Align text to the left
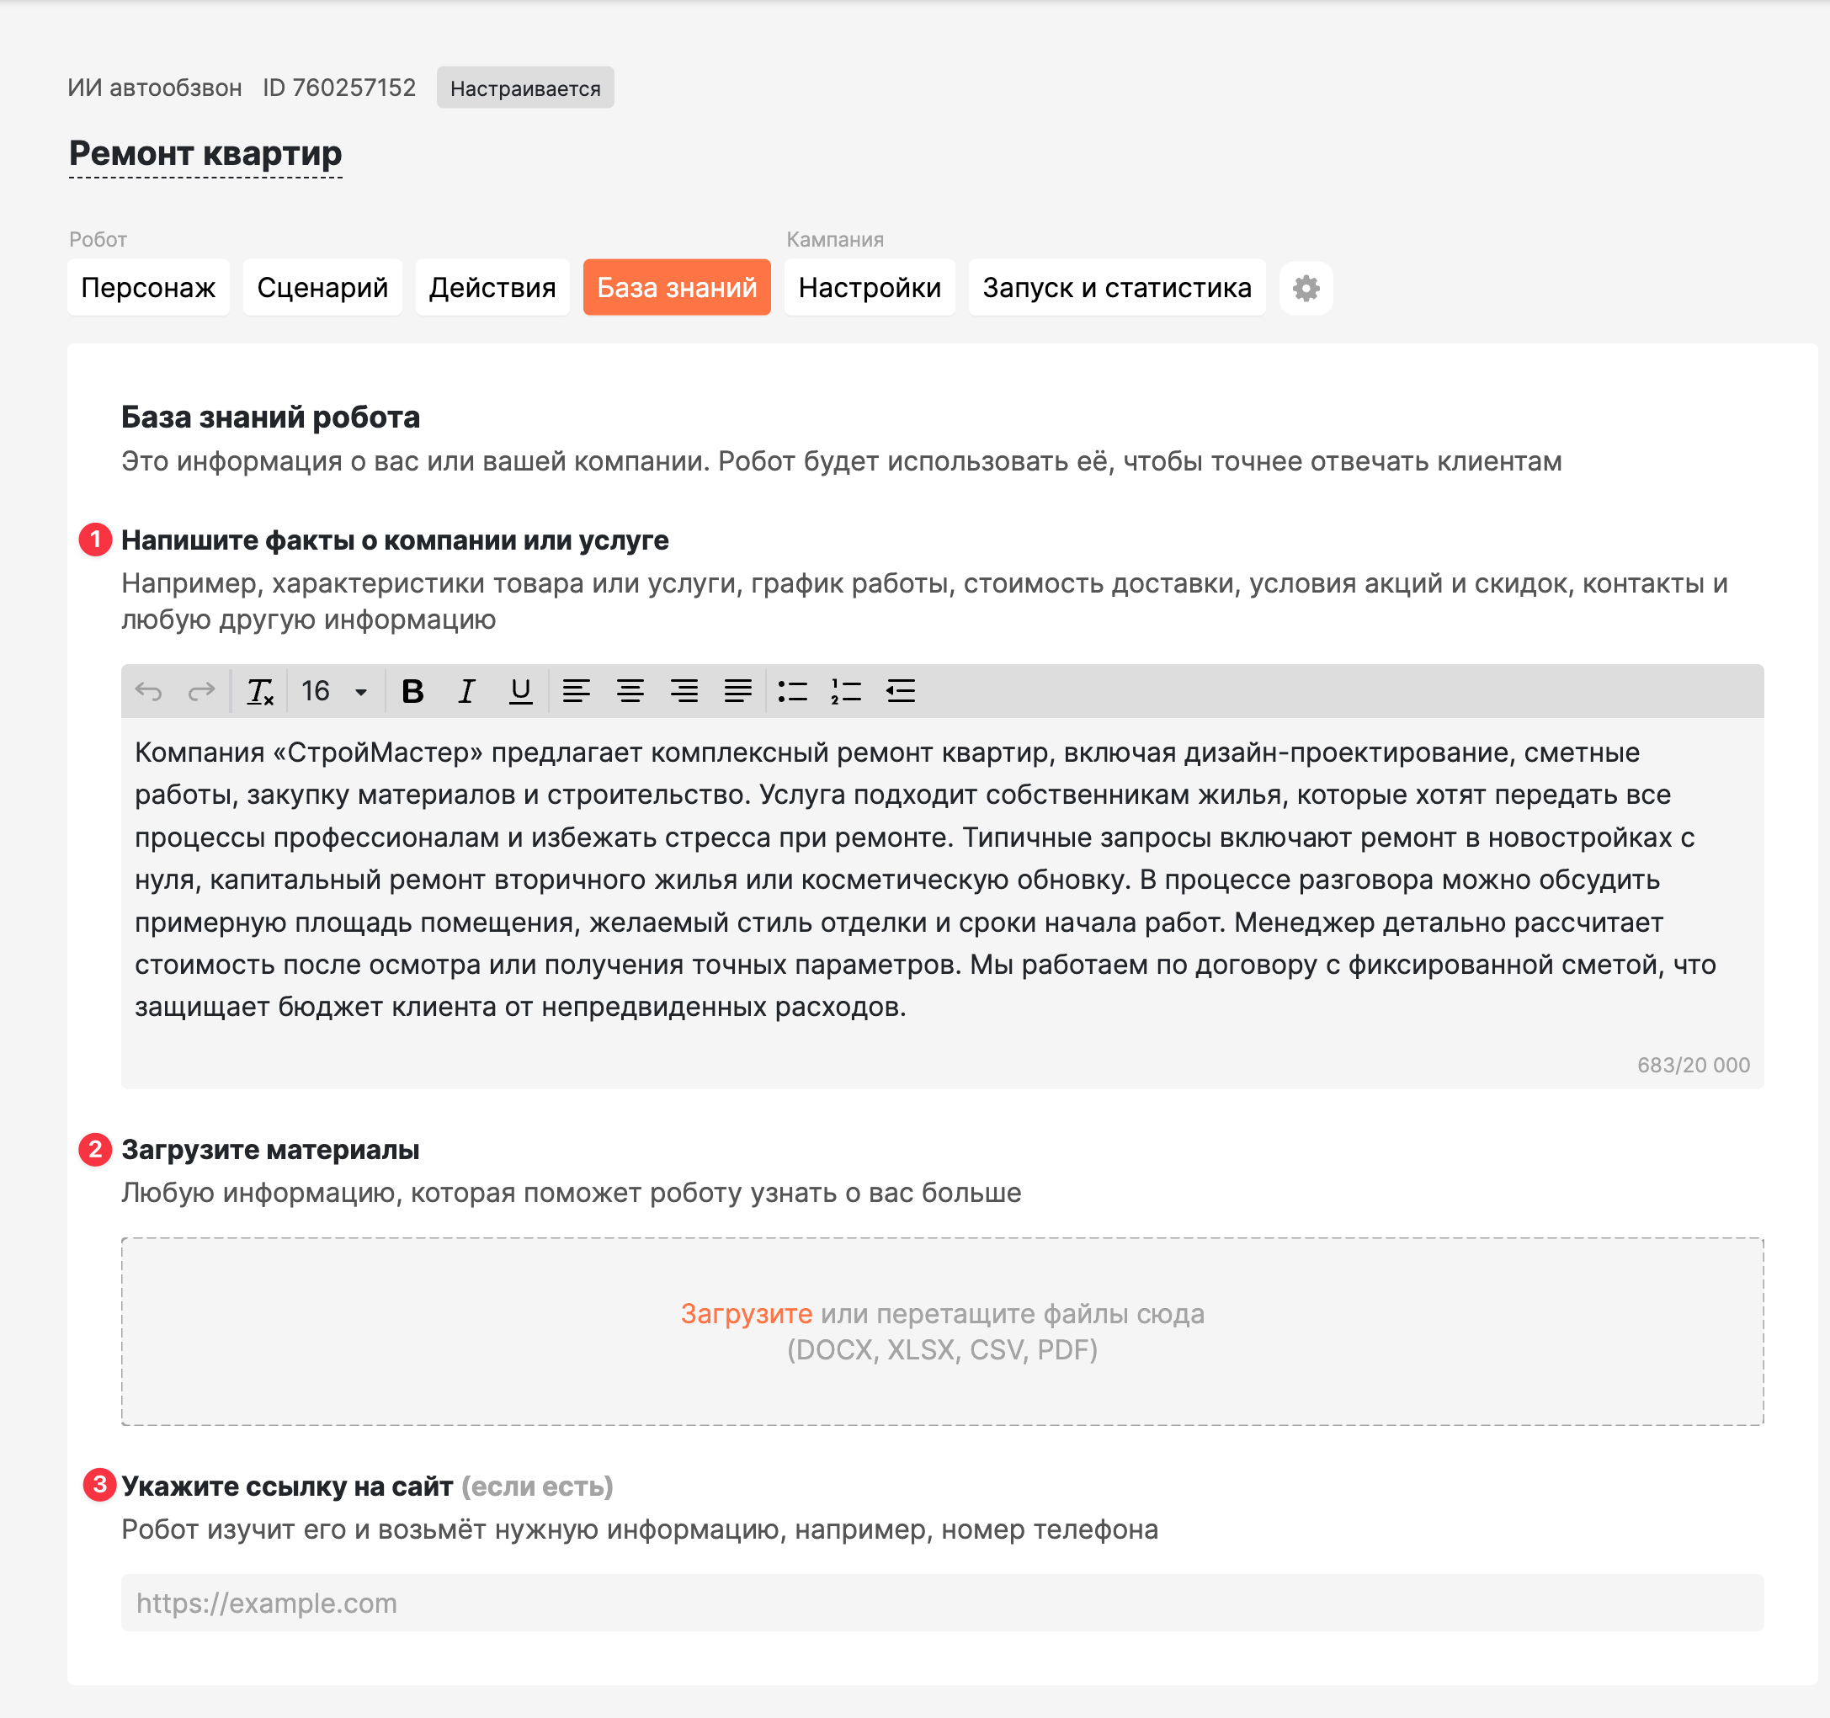The image size is (1830, 1718). click(577, 691)
